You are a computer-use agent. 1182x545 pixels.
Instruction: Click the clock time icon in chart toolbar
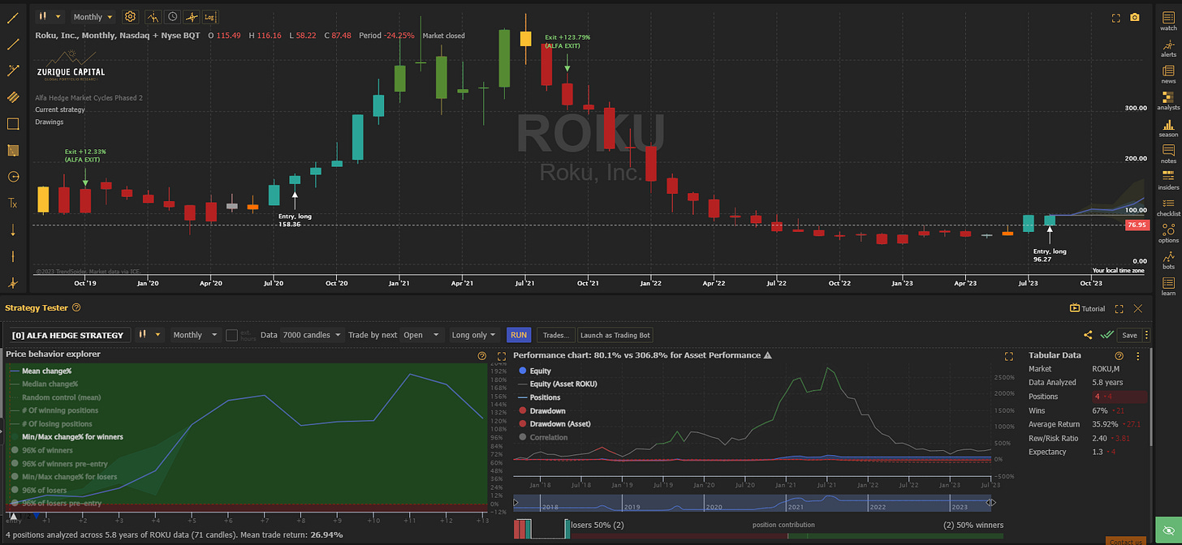172,16
